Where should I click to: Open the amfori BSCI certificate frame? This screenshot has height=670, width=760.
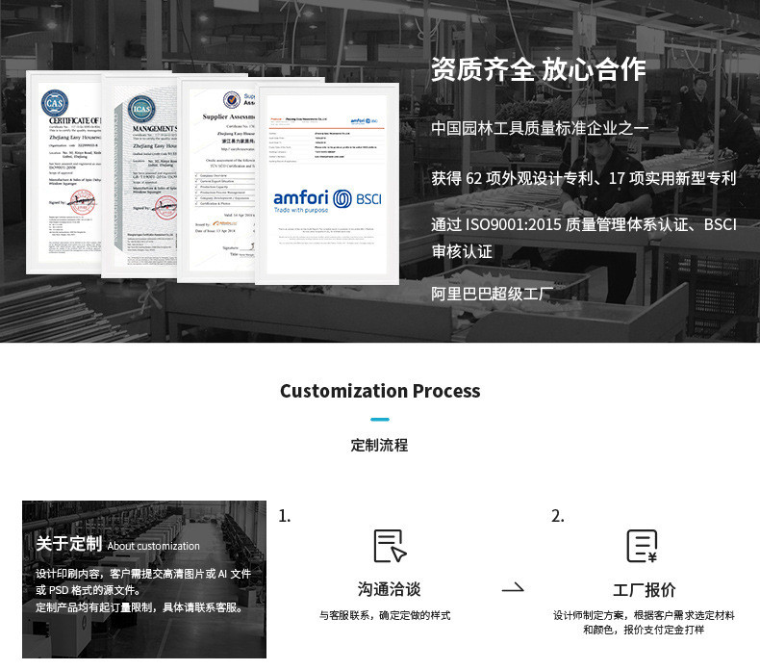pyautogui.click(x=327, y=184)
